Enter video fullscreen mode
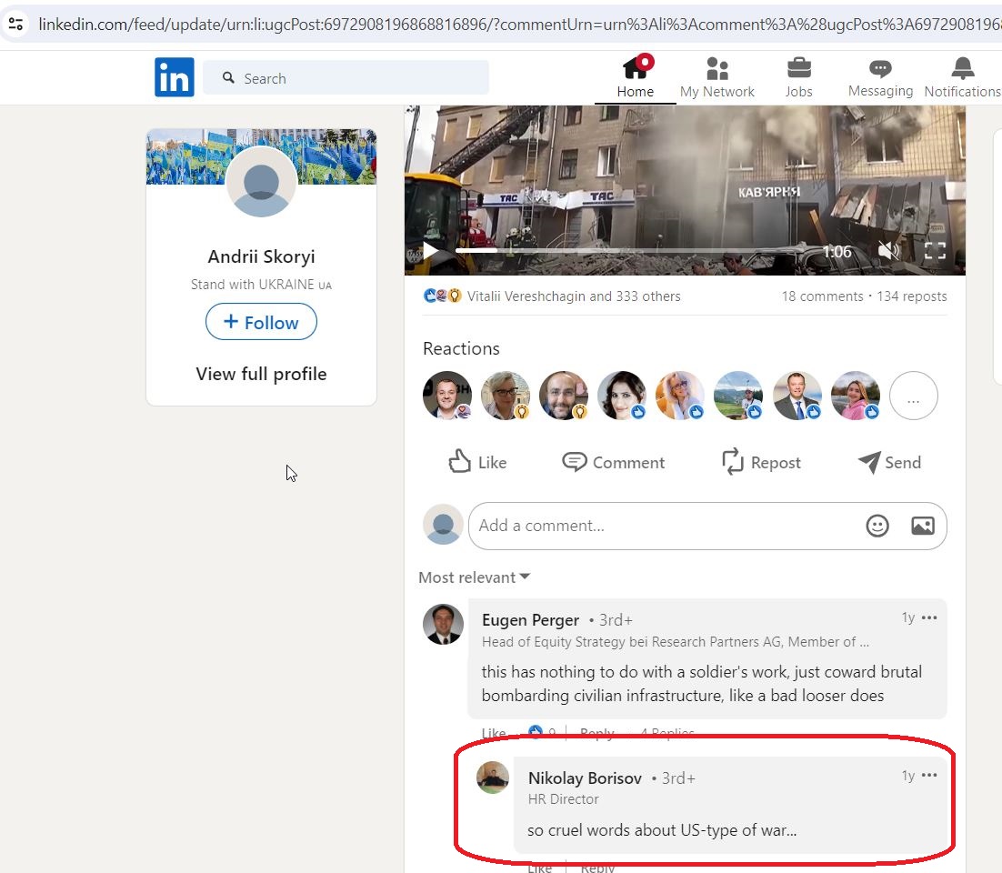The width and height of the screenshot is (1002, 873). click(935, 250)
